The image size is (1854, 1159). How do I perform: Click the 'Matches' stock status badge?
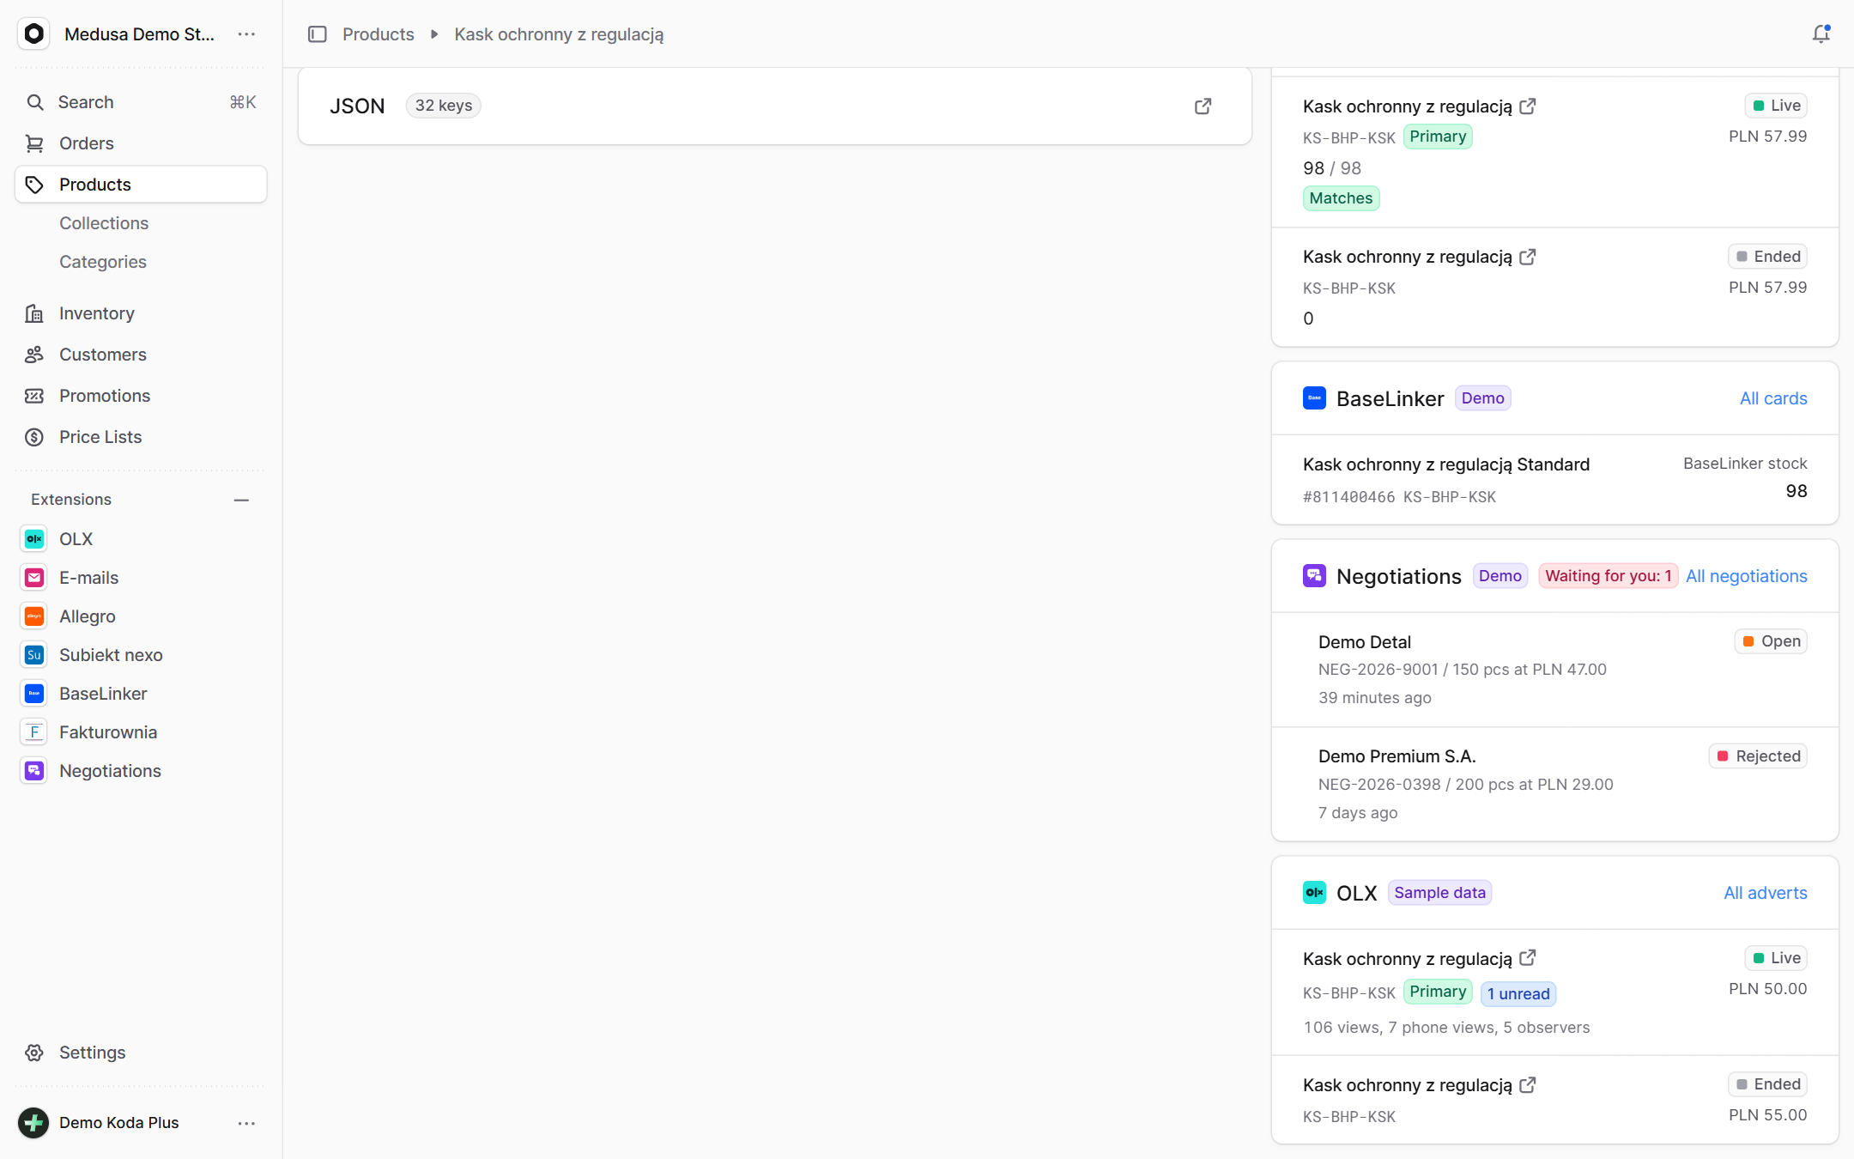tap(1341, 198)
